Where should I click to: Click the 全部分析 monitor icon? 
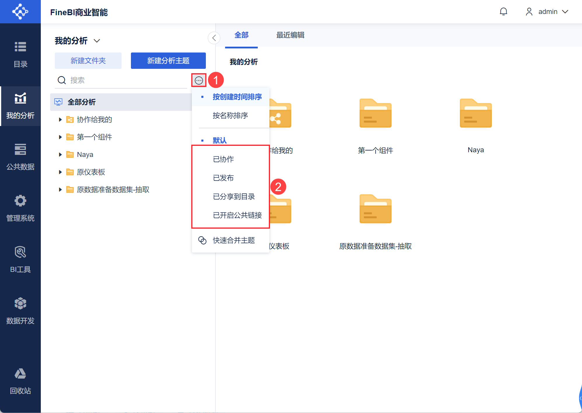(58, 102)
